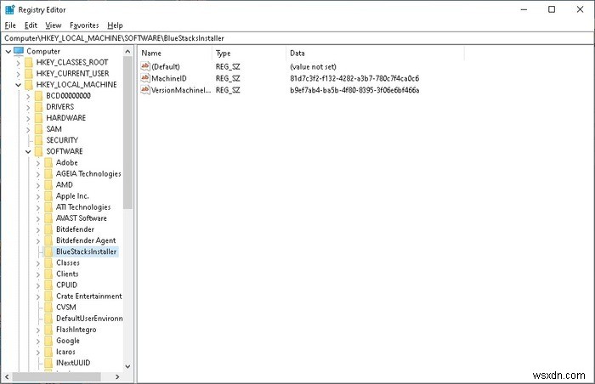Viewport: 595px width, 384px height.
Task: Click the Adobe folder icon
Action: pos(48,162)
